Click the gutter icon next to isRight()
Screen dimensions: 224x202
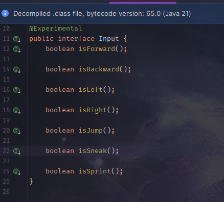coord(17,110)
